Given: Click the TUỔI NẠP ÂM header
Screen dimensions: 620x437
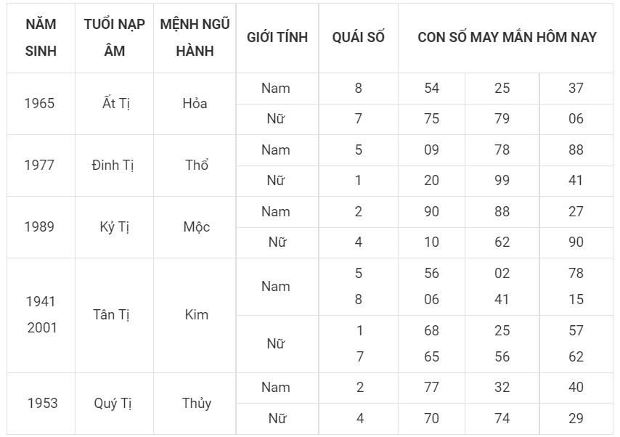Looking at the screenshot, I should [114, 38].
